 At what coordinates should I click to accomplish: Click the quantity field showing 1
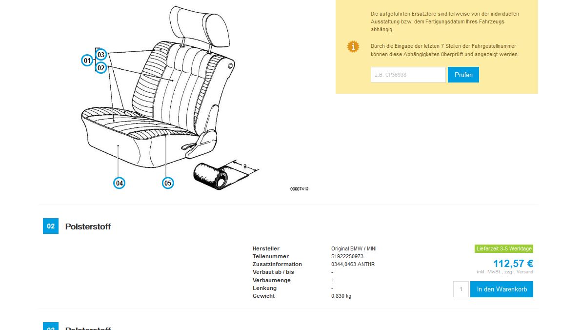pyautogui.click(x=461, y=289)
